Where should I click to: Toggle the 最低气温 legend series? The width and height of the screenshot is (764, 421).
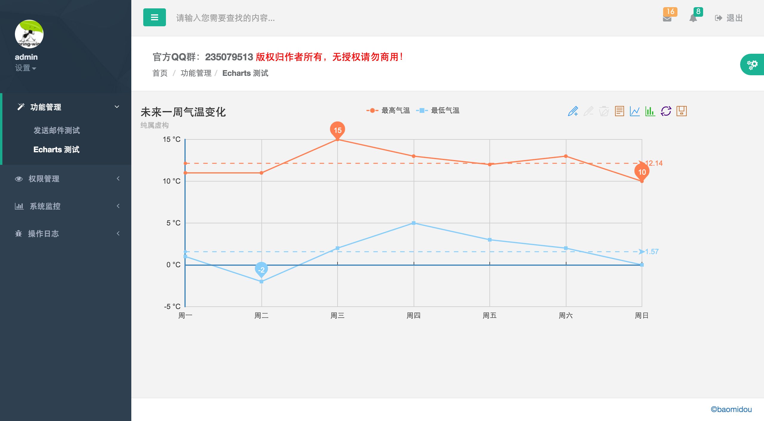pos(438,110)
